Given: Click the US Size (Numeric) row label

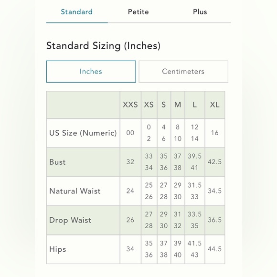Looking at the screenshot, I should 83,133.
